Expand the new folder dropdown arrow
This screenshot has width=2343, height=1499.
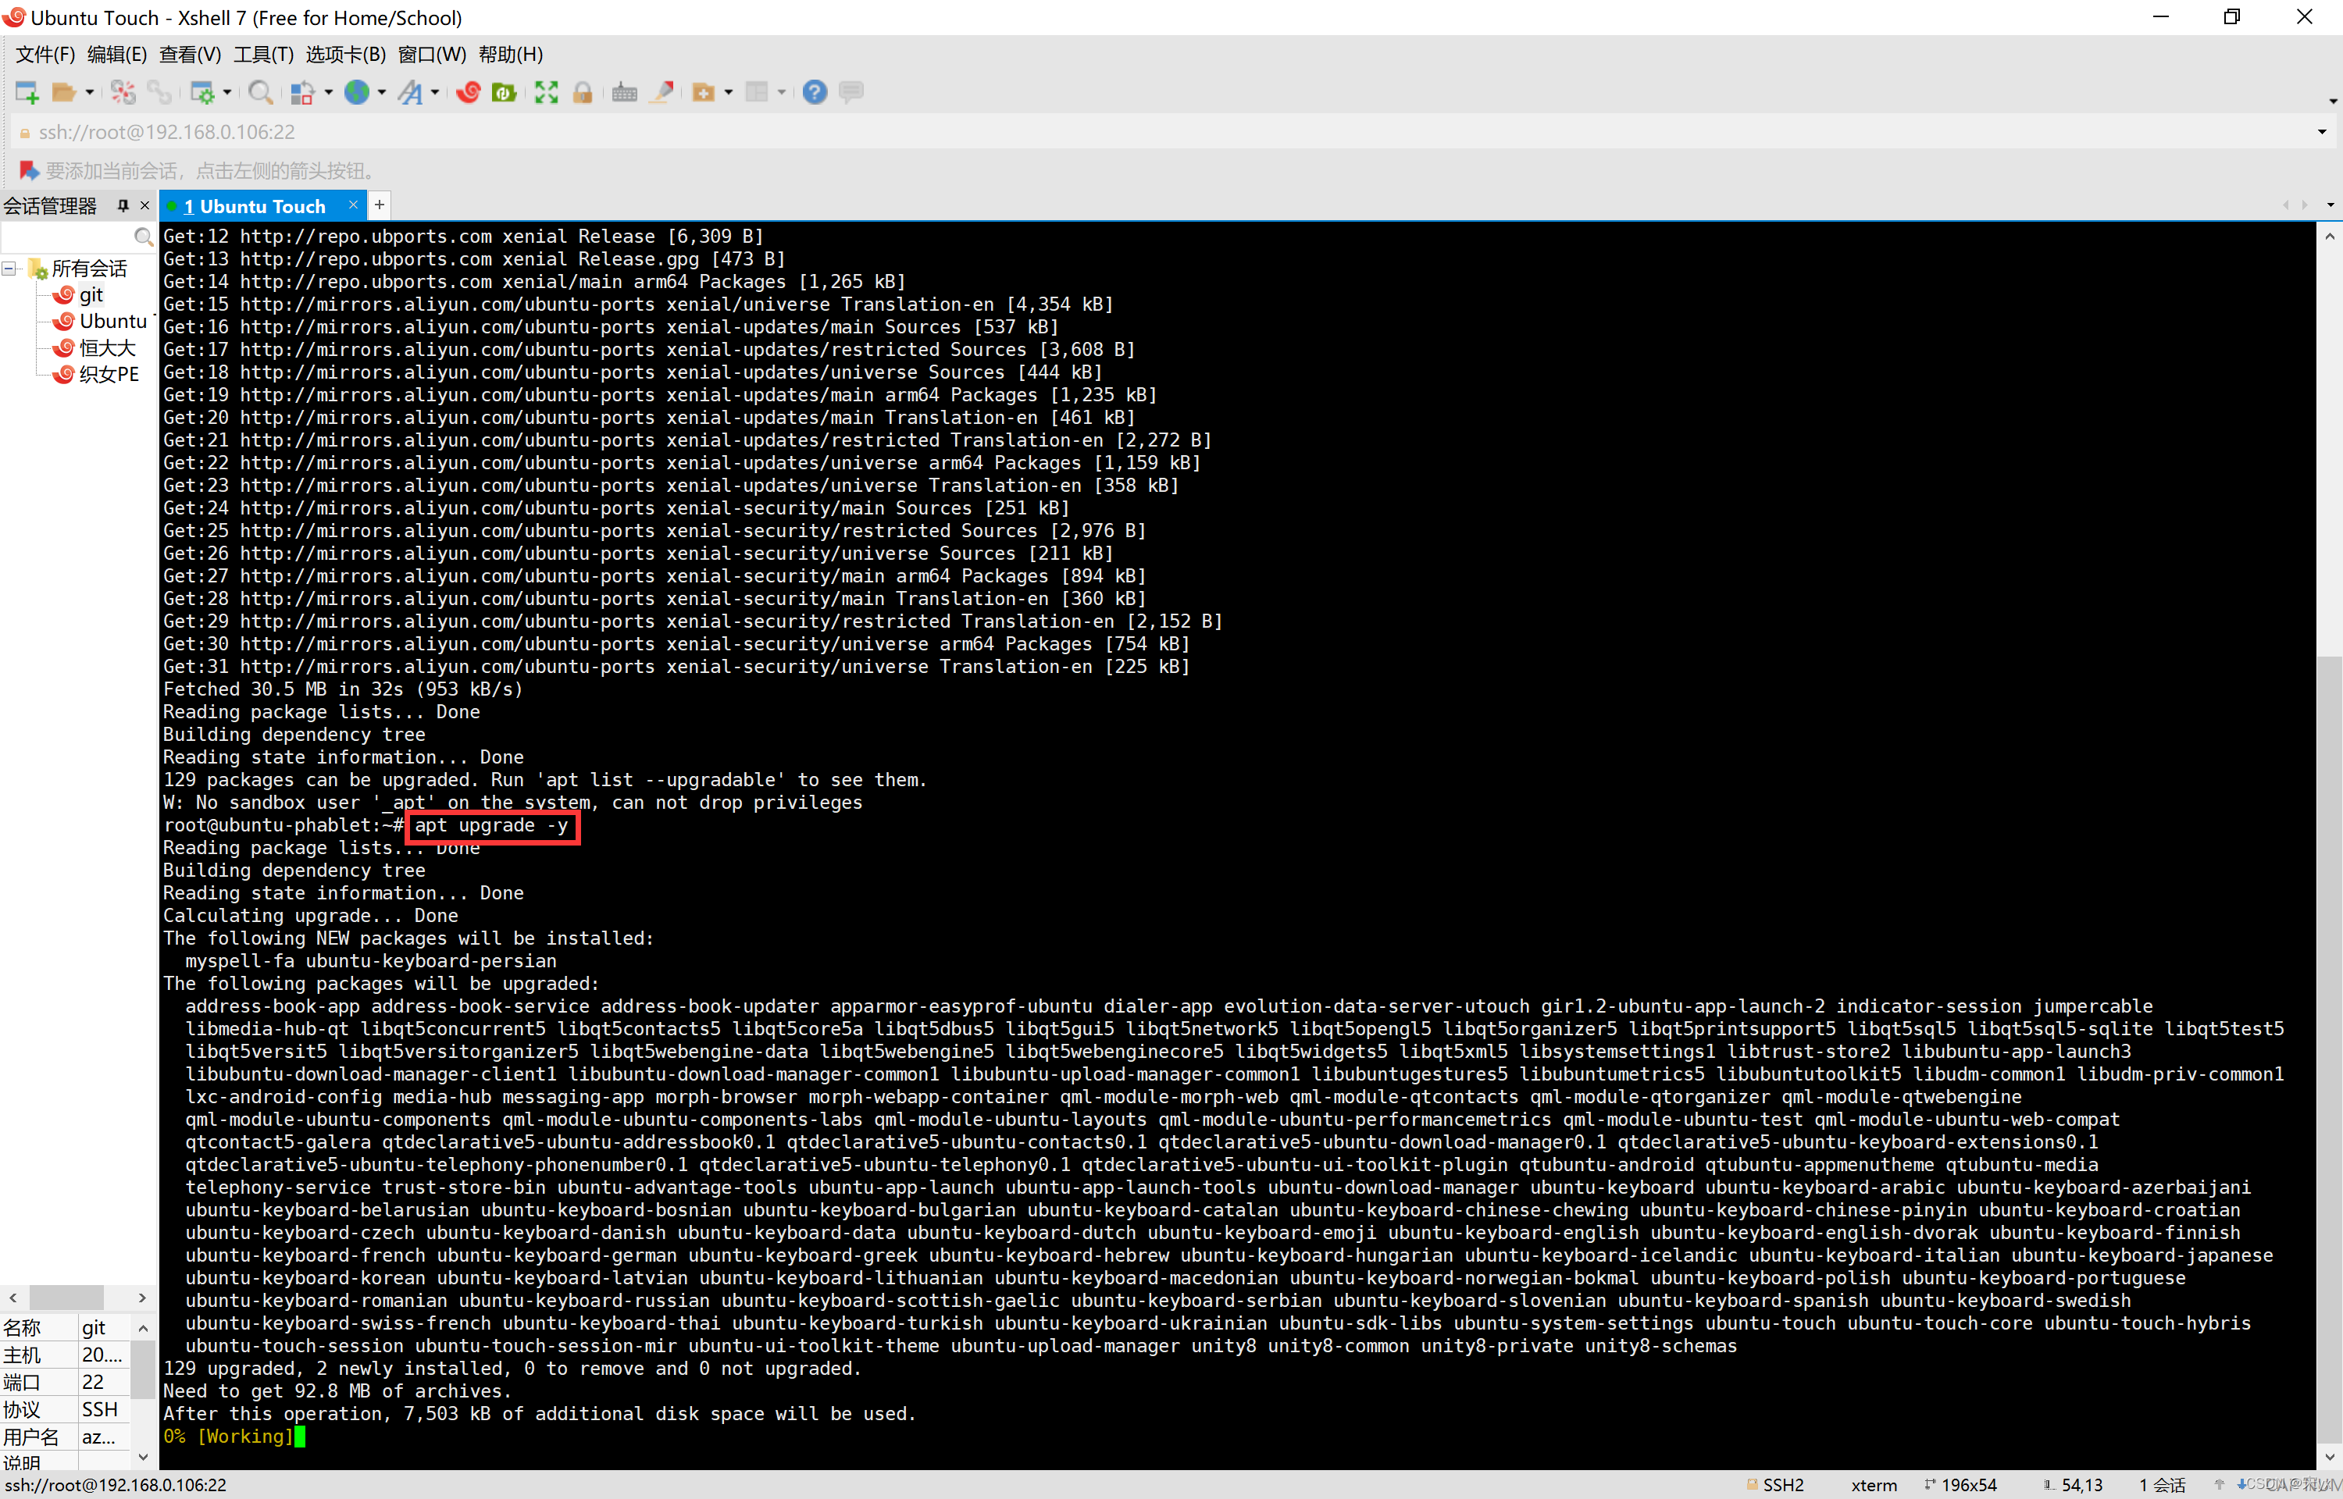pyautogui.click(x=728, y=92)
